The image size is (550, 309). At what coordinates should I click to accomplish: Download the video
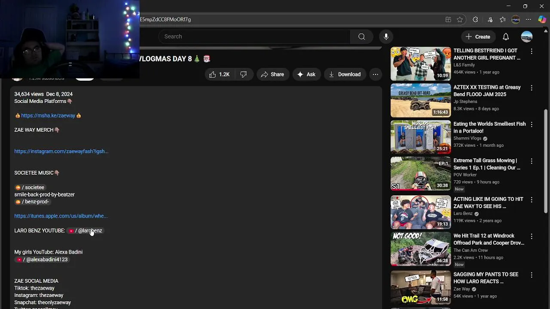(x=345, y=74)
